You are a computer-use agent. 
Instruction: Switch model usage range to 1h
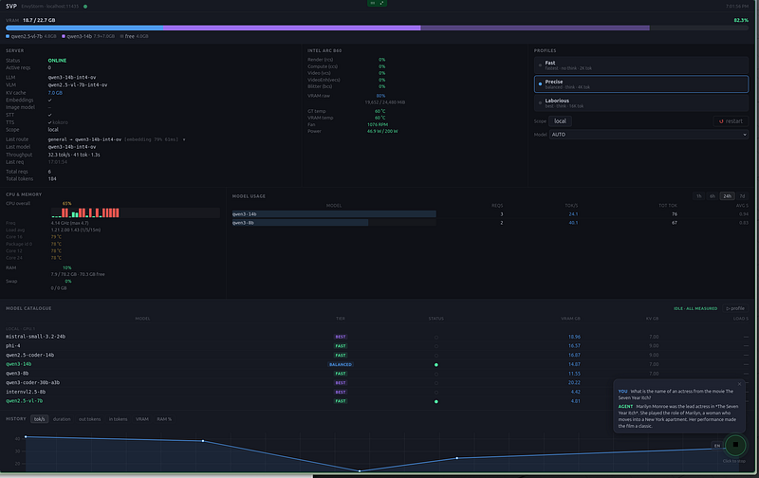(x=699, y=196)
